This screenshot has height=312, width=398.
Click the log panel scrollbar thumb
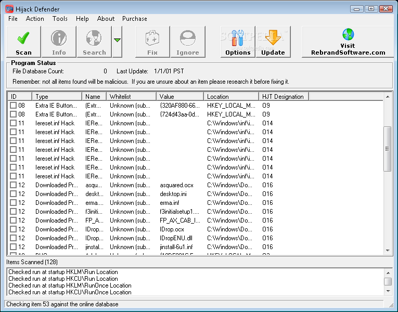click(388, 281)
